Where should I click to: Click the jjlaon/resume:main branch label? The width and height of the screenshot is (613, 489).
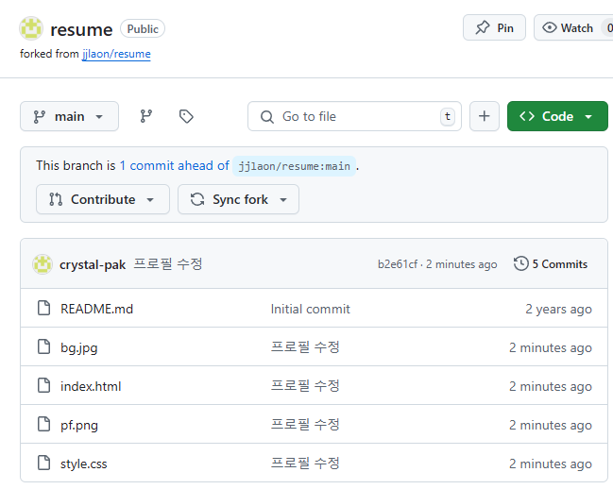click(x=294, y=166)
